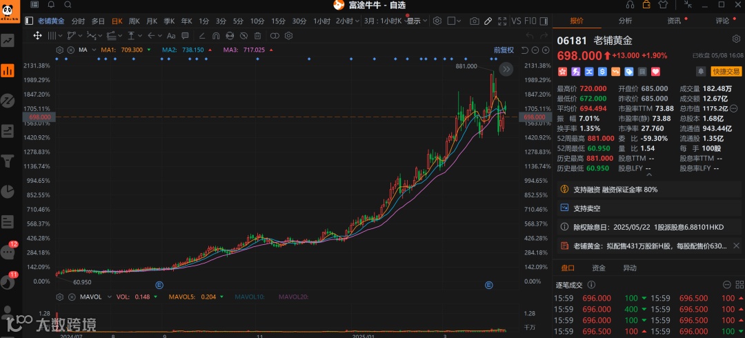Close the share placement announcement banner
Image resolution: width=745 pixels, height=338 pixels.
tap(736, 246)
